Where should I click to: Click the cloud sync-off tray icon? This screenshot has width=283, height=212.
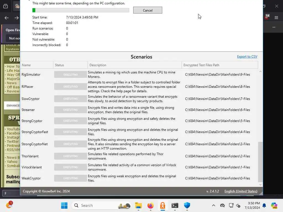(x=222, y=205)
